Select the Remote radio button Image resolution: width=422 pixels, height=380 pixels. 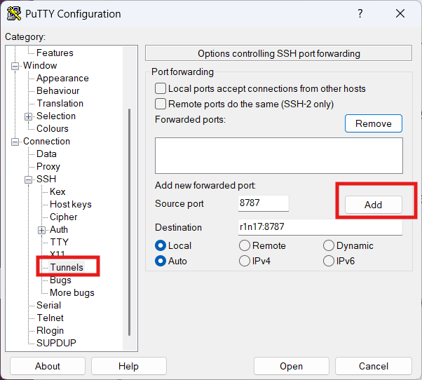245,245
